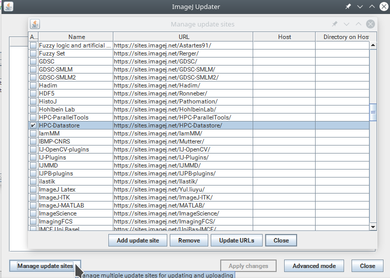Click the URL column header
The image size is (390, 278).
point(183,37)
